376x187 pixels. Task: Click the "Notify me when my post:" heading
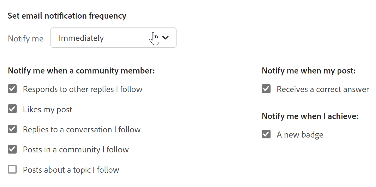(x=309, y=71)
